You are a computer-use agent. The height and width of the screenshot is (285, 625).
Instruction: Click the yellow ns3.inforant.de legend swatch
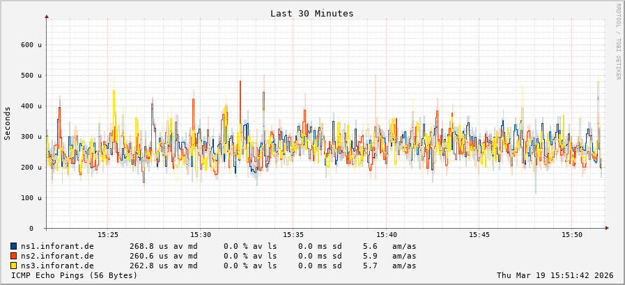(14, 266)
